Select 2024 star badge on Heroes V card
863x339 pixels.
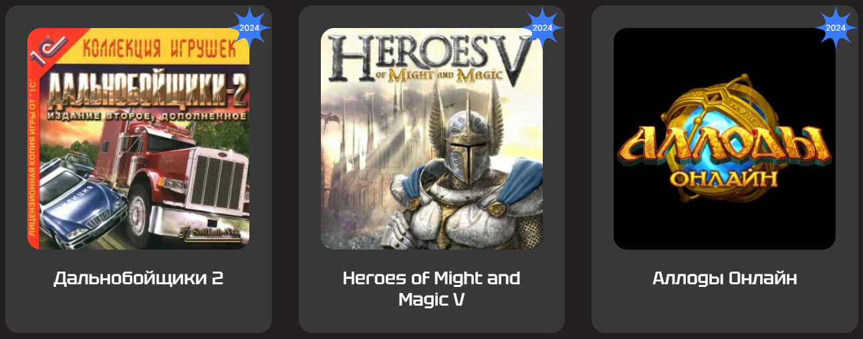click(542, 28)
